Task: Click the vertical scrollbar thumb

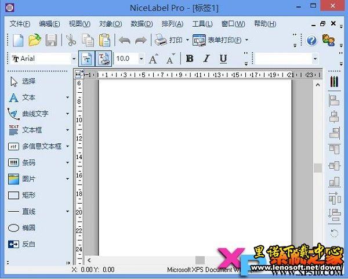Action: click(x=318, y=168)
